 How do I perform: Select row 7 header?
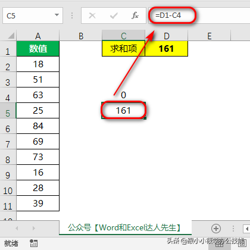(x=8, y=142)
